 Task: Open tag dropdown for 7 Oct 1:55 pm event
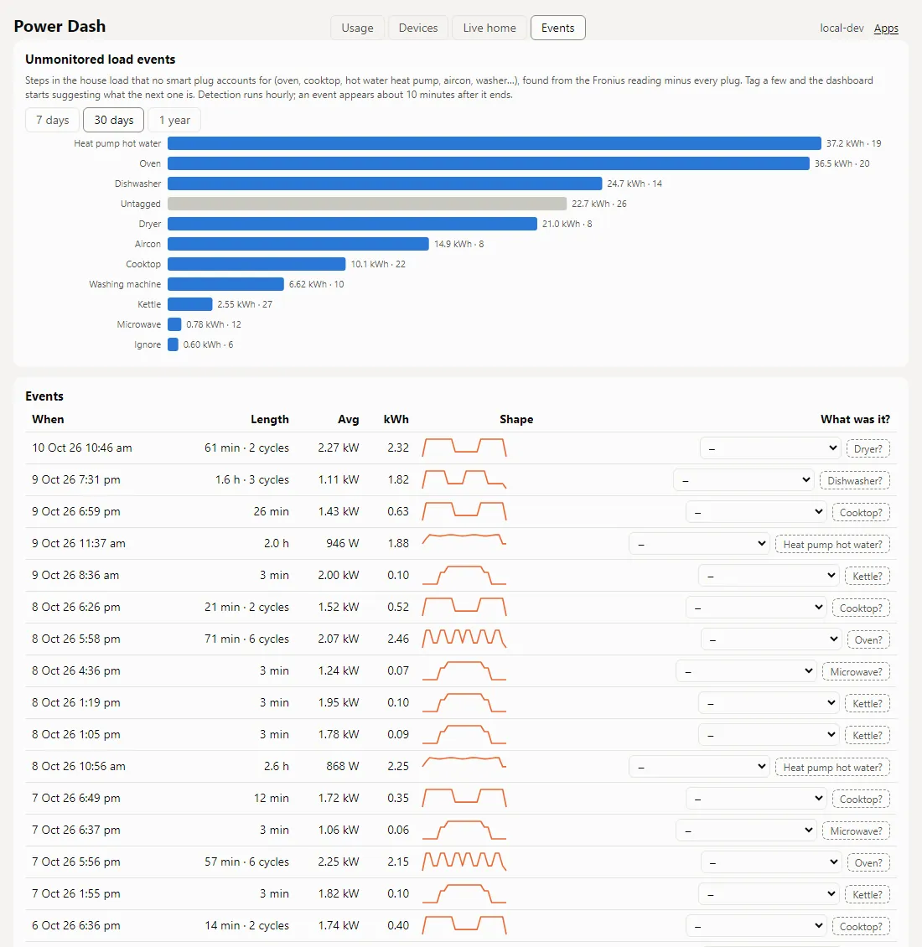(769, 894)
